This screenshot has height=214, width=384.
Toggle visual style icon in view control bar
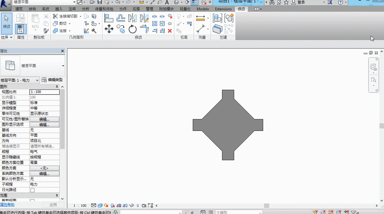tap(100, 206)
